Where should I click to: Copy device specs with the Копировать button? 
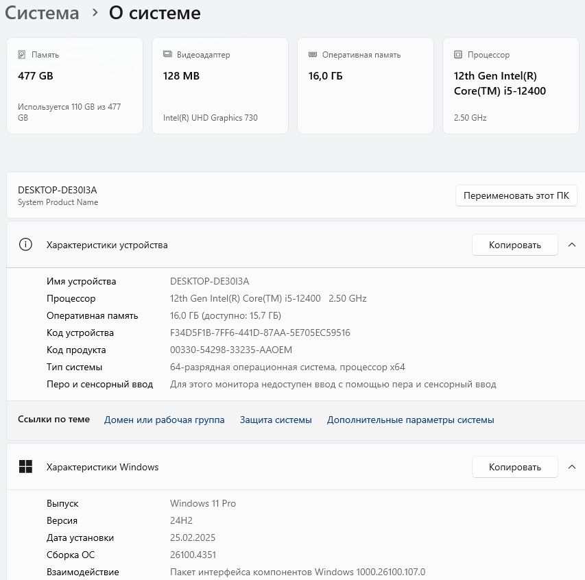click(x=514, y=245)
